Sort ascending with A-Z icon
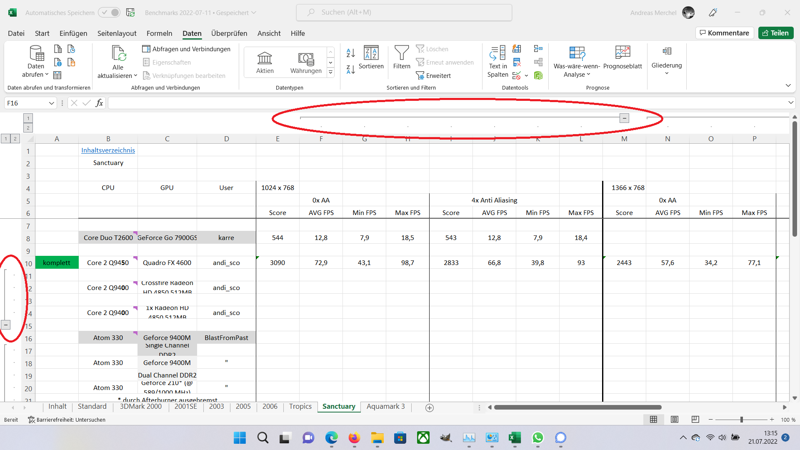Viewport: 800px width, 450px height. pos(350,53)
